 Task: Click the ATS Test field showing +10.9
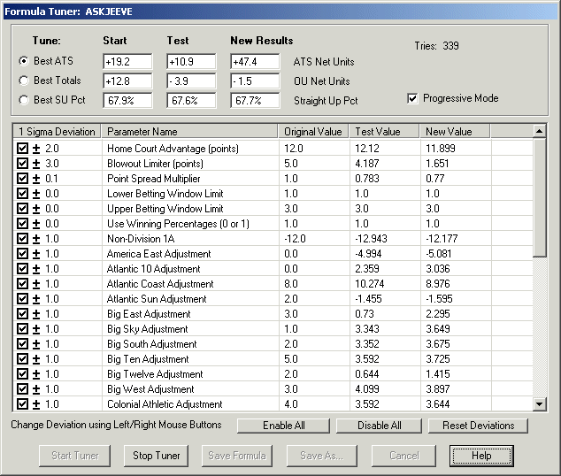pyautogui.click(x=191, y=62)
